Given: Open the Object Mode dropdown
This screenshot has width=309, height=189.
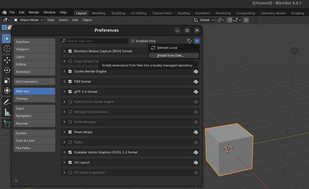Looking at the screenshot, I should coord(28,20).
